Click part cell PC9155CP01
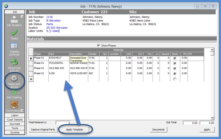Viewport: 221px width, 139px height. tap(59, 63)
